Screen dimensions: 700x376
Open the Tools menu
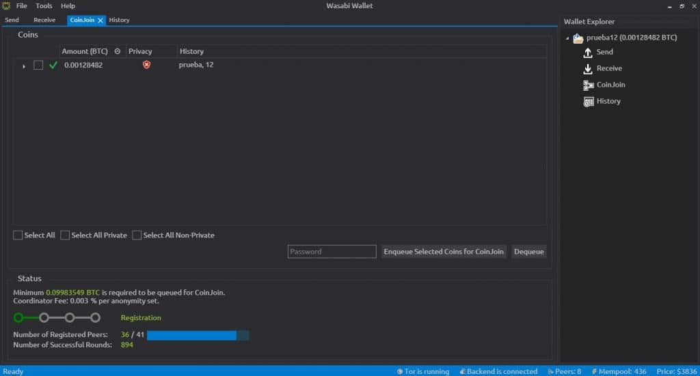pyautogui.click(x=44, y=6)
